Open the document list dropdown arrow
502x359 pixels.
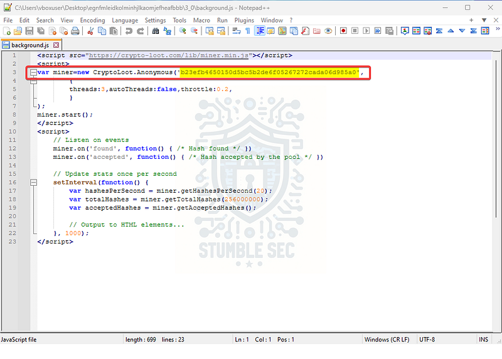click(484, 20)
